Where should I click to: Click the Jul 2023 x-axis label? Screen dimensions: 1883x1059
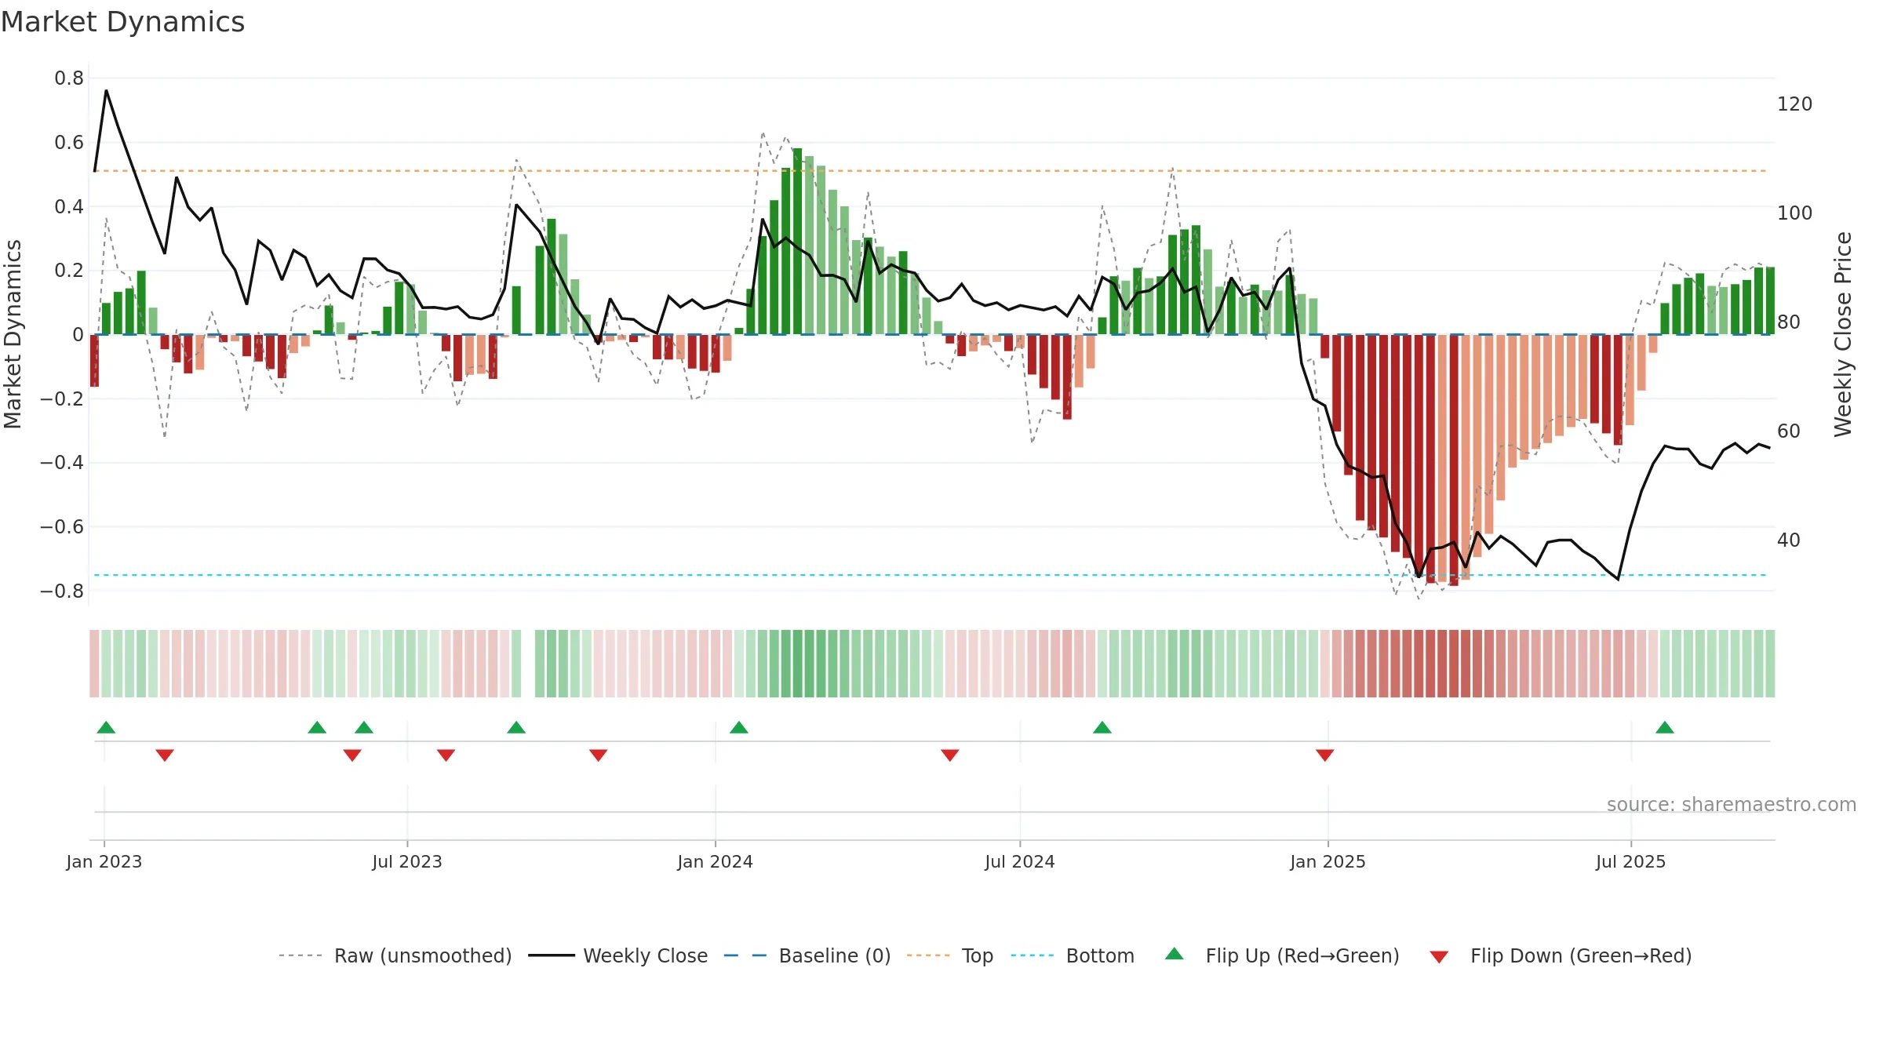pos(407,862)
